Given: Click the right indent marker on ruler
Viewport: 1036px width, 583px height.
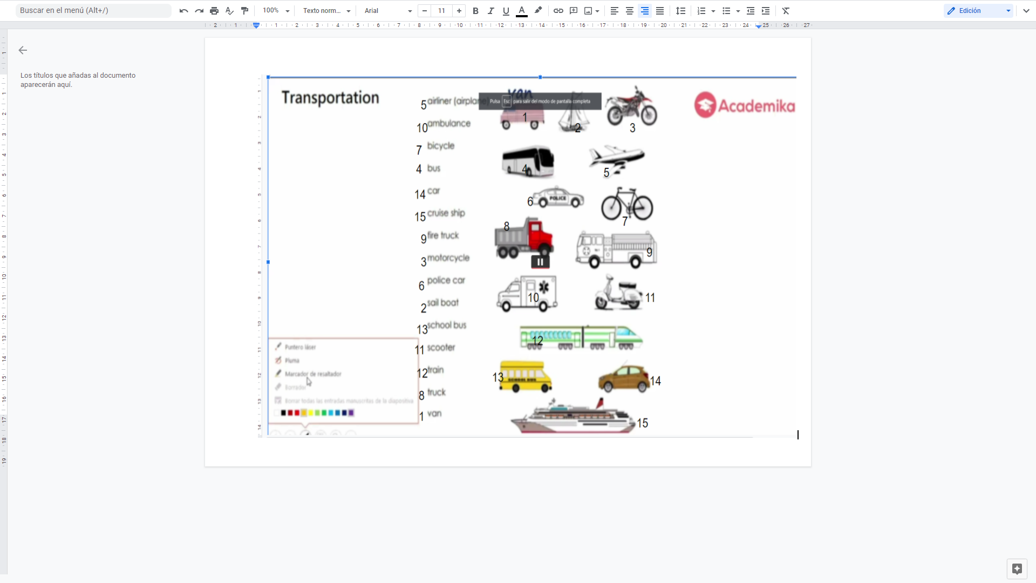Looking at the screenshot, I should pyautogui.click(x=759, y=26).
